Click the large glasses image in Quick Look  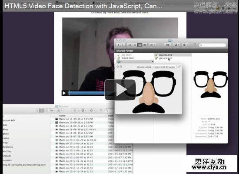[149, 92]
